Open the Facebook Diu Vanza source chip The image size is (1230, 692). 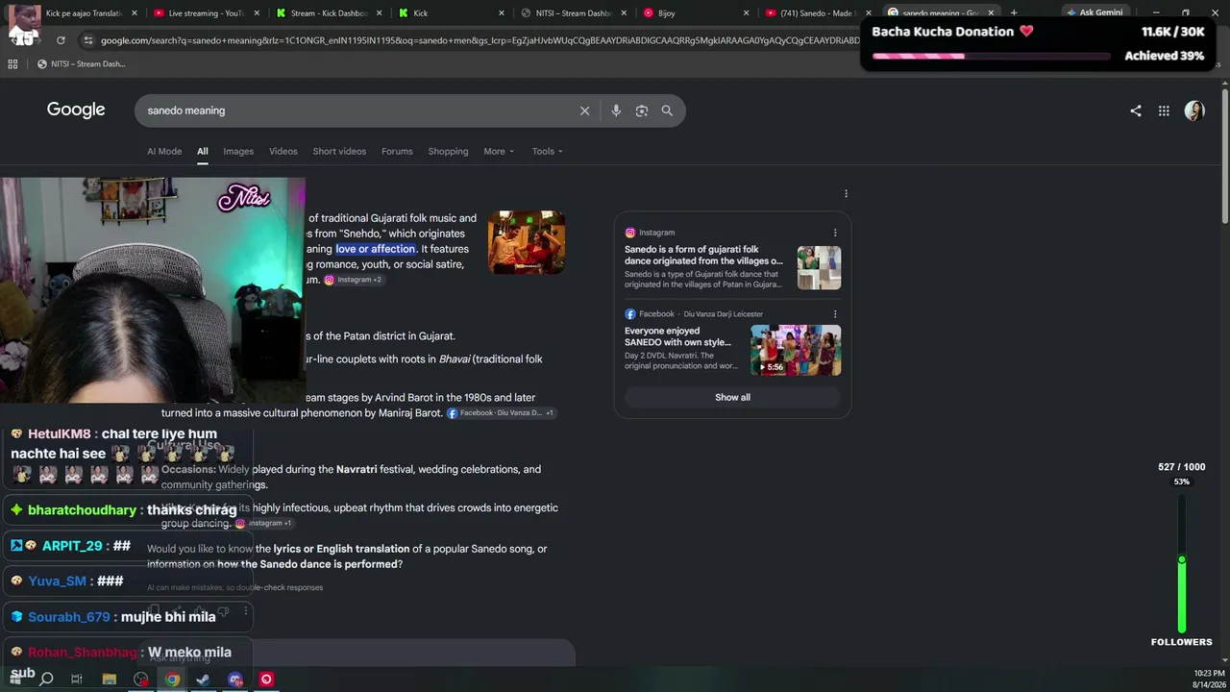point(501,412)
